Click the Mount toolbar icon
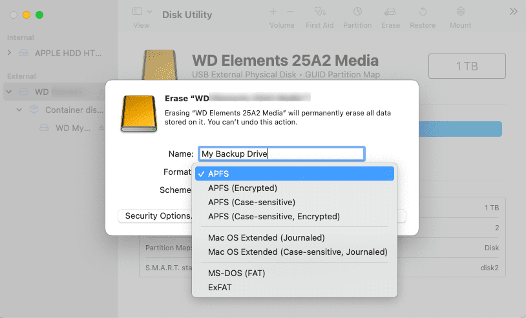 pyautogui.click(x=460, y=12)
